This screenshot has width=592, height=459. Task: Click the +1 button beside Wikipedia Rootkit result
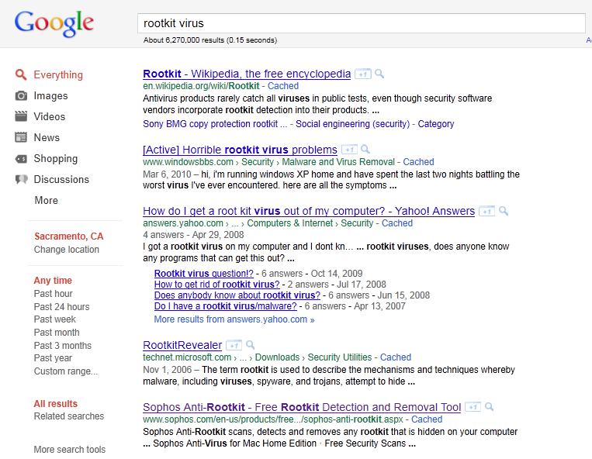click(363, 74)
